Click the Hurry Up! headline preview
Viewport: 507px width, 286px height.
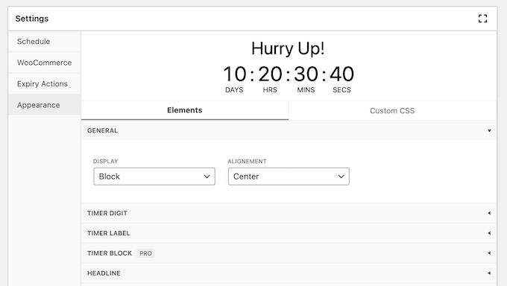288,49
